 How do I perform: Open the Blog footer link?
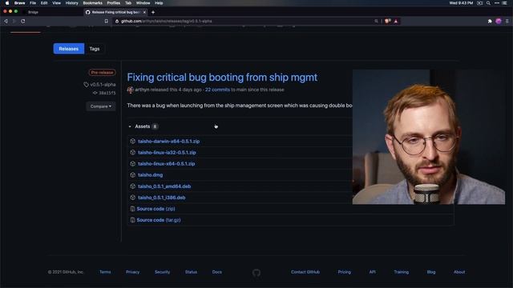[x=431, y=272]
